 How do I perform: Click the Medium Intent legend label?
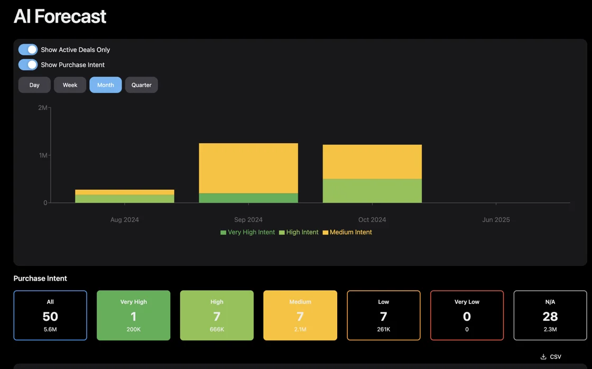coord(347,232)
